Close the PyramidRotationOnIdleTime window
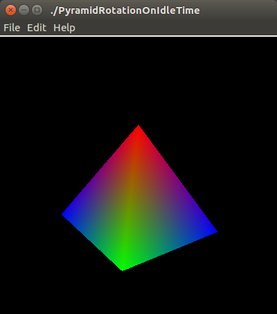Viewport: 277px width, 314px height. coord(10,10)
